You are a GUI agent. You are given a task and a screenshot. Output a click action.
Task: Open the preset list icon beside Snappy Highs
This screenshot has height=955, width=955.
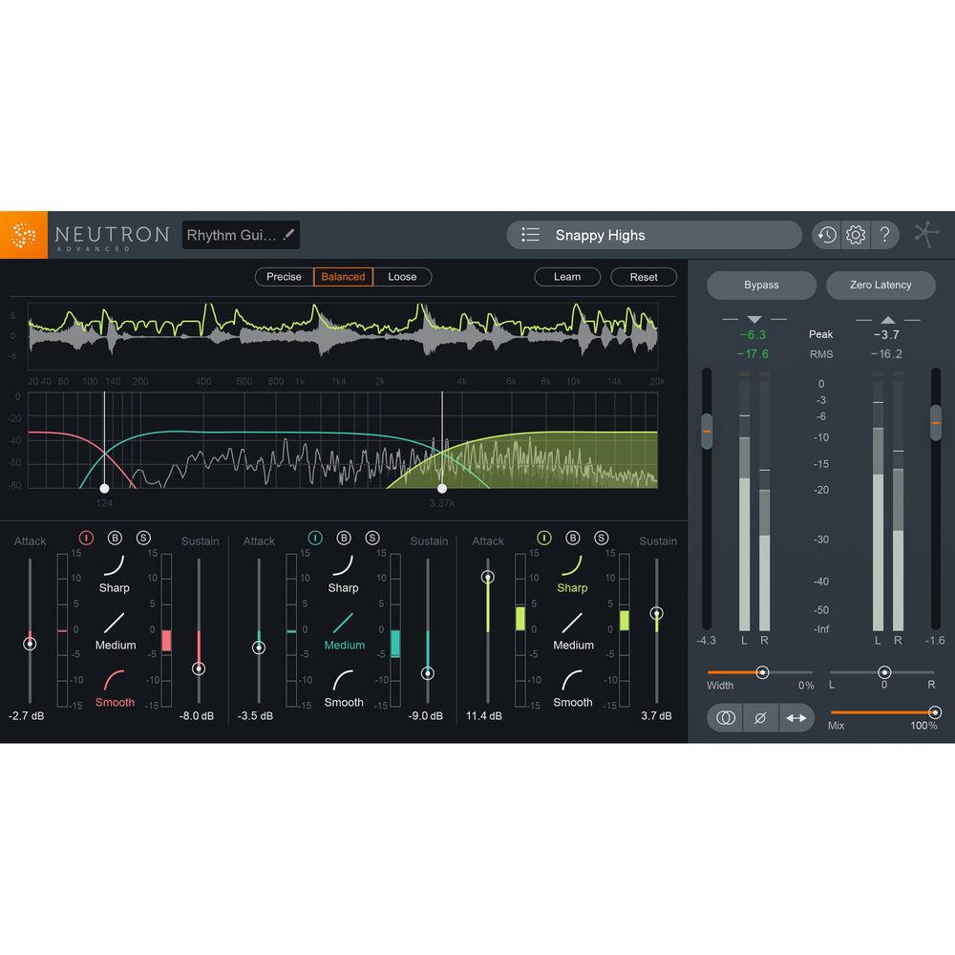click(529, 235)
